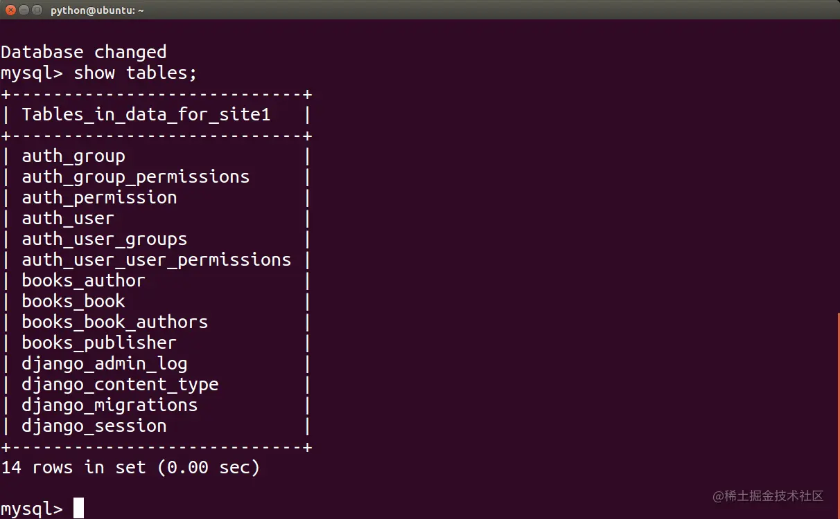The width and height of the screenshot is (840, 519).
Task: Click the auth_permission table name
Action: (x=99, y=198)
